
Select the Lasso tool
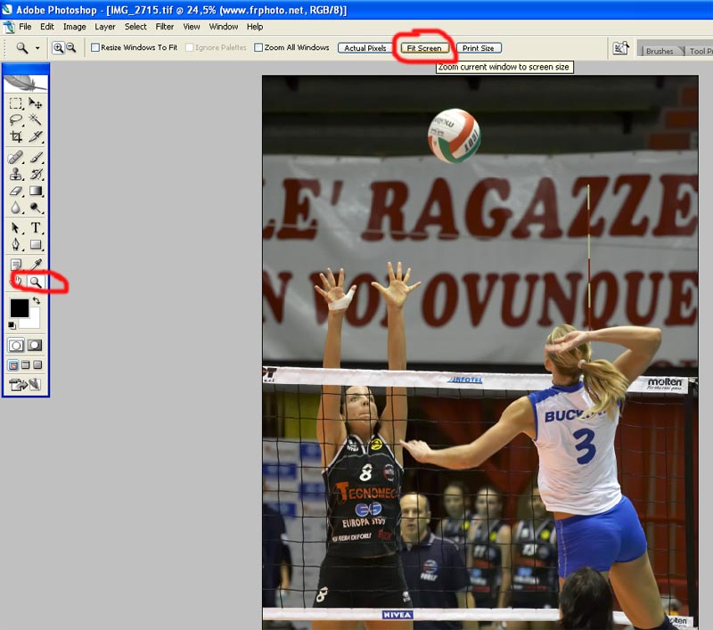click(16, 119)
